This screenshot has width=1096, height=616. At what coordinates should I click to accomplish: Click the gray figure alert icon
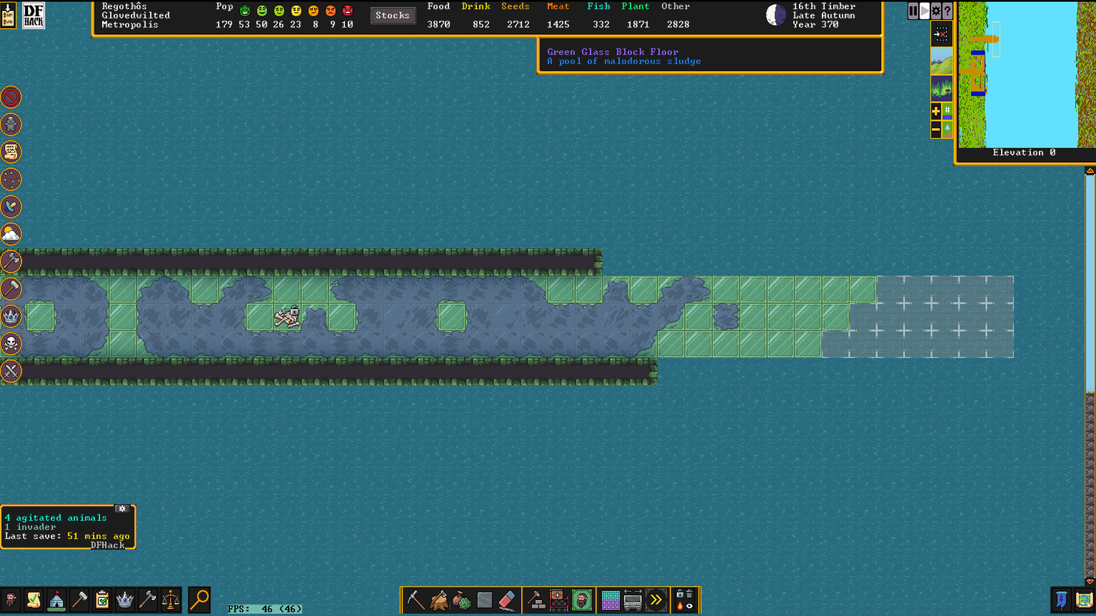pyautogui.click(x=11, y=124)
